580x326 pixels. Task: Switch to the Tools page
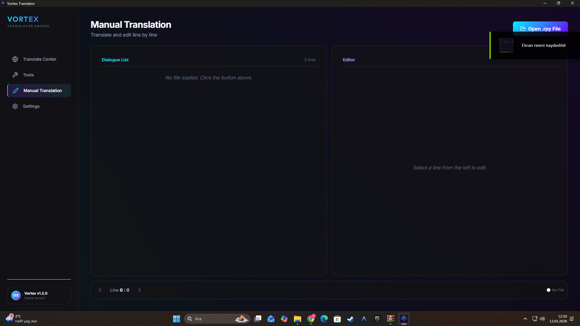(x=39, y=75)
